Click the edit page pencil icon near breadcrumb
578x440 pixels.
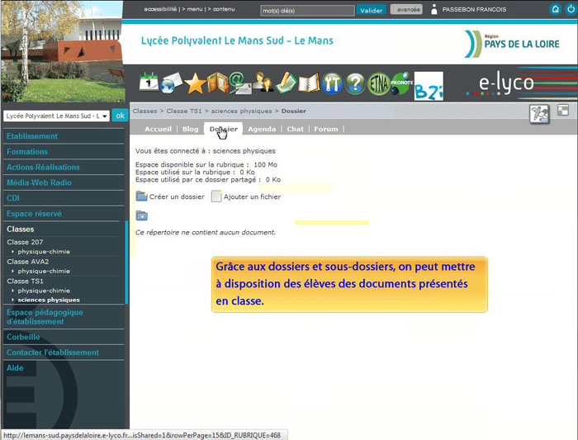(x=539, y=114)
